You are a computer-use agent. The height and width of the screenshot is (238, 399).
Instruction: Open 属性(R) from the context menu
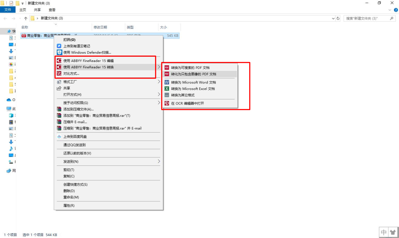tap(108, 206)
